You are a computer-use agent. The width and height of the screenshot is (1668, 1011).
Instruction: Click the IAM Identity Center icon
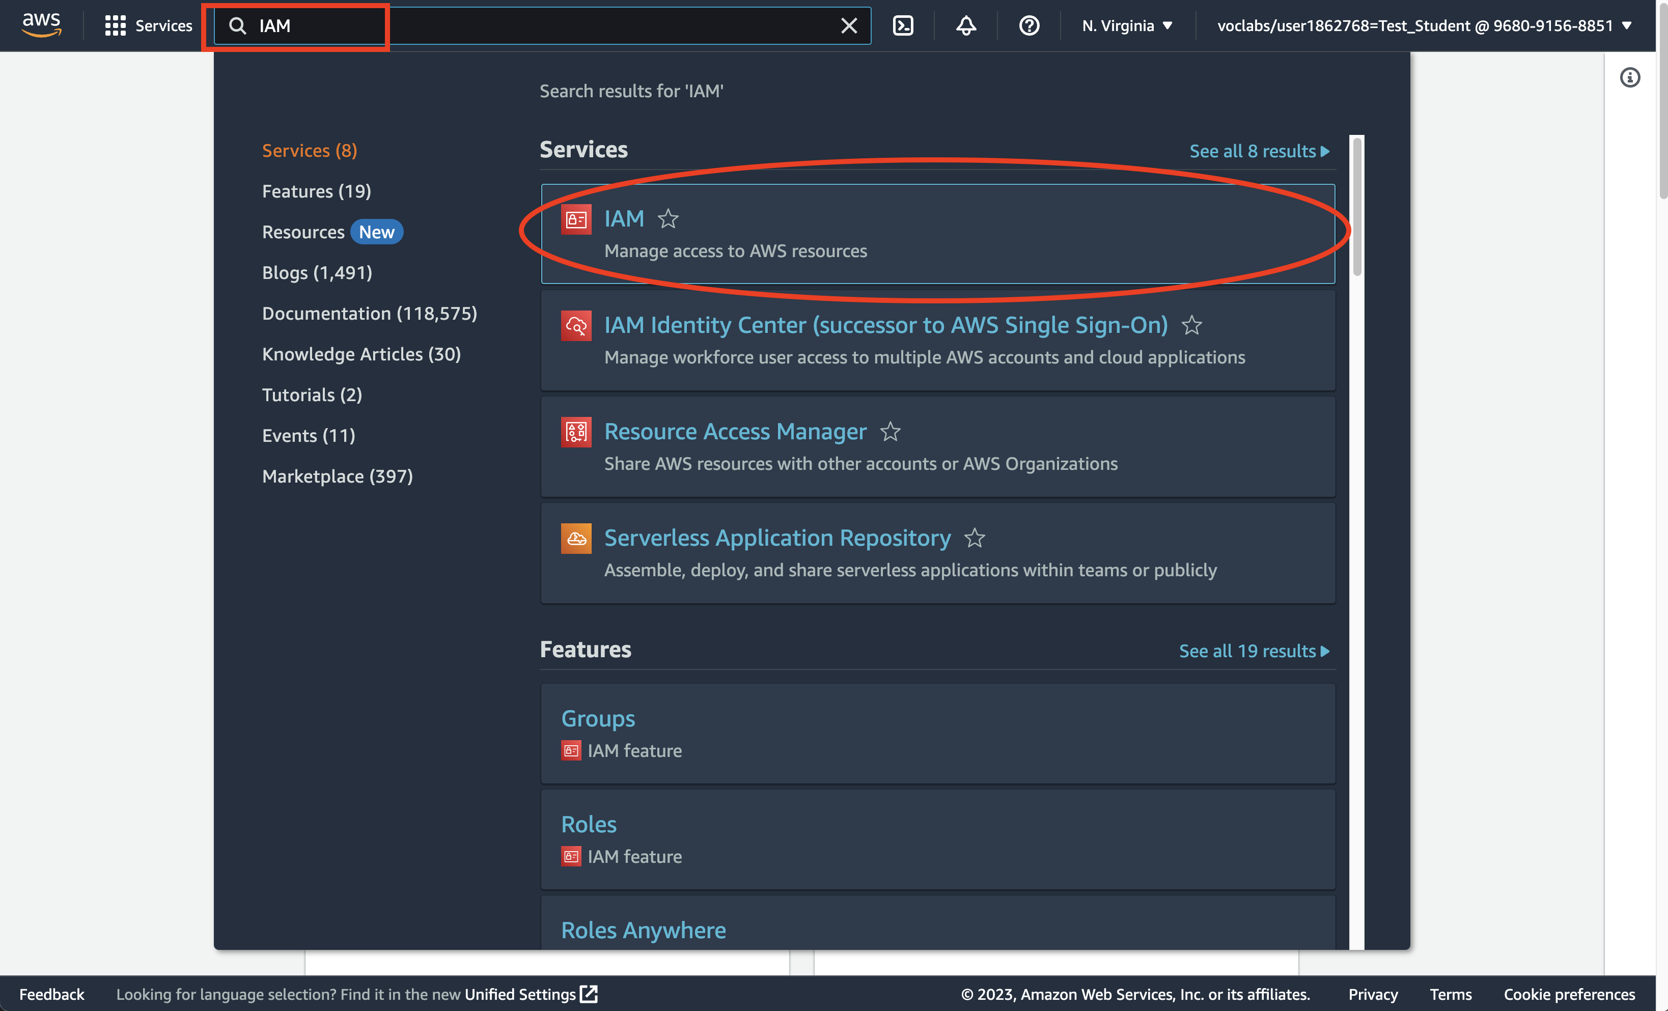tap(576, 325)
